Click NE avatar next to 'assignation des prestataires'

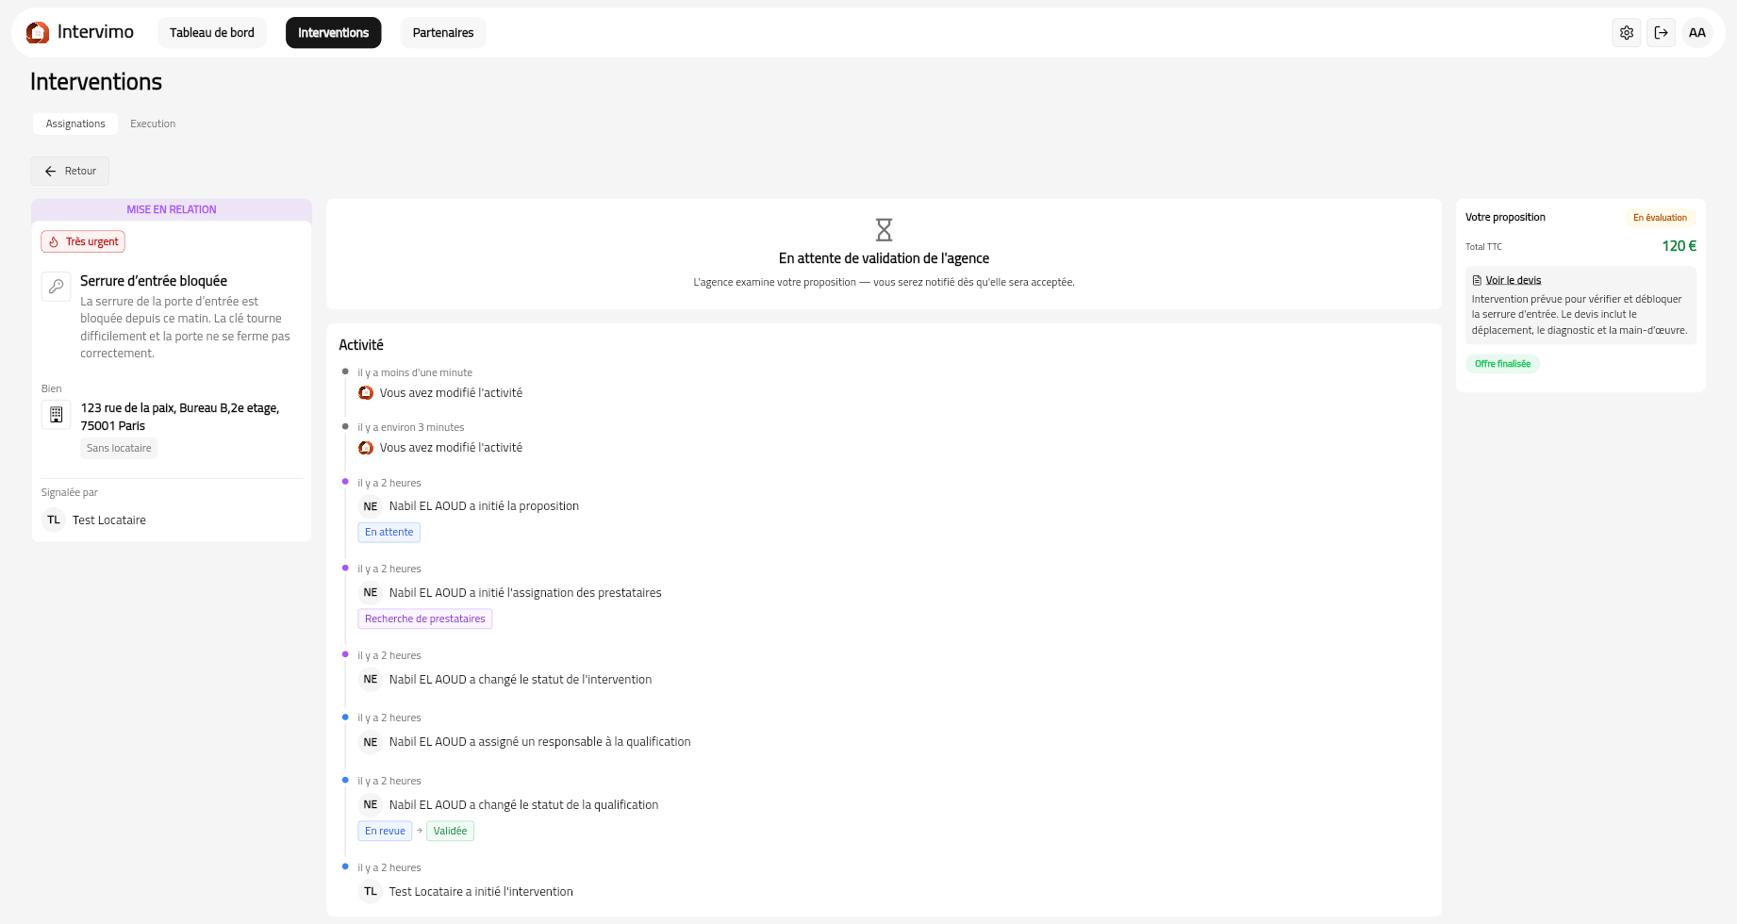371,593
